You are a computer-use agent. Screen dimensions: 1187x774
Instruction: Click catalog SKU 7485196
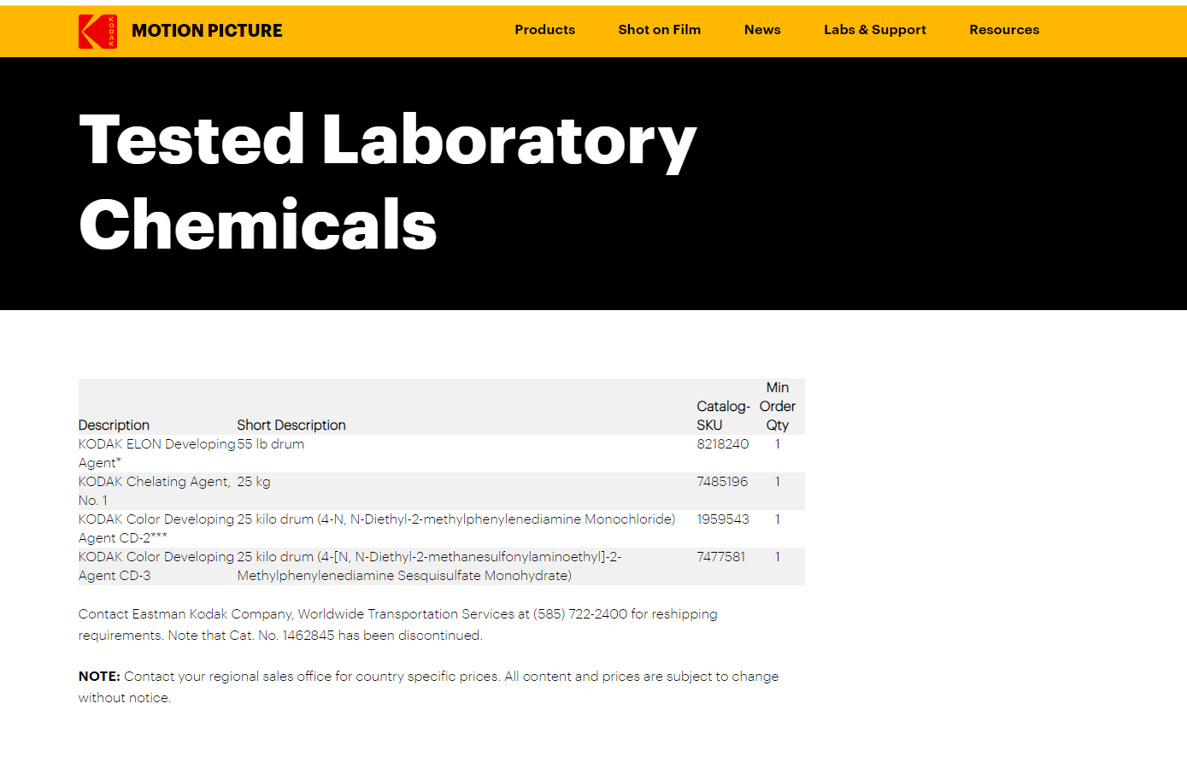pyautogui.click(x=722, y=482)
